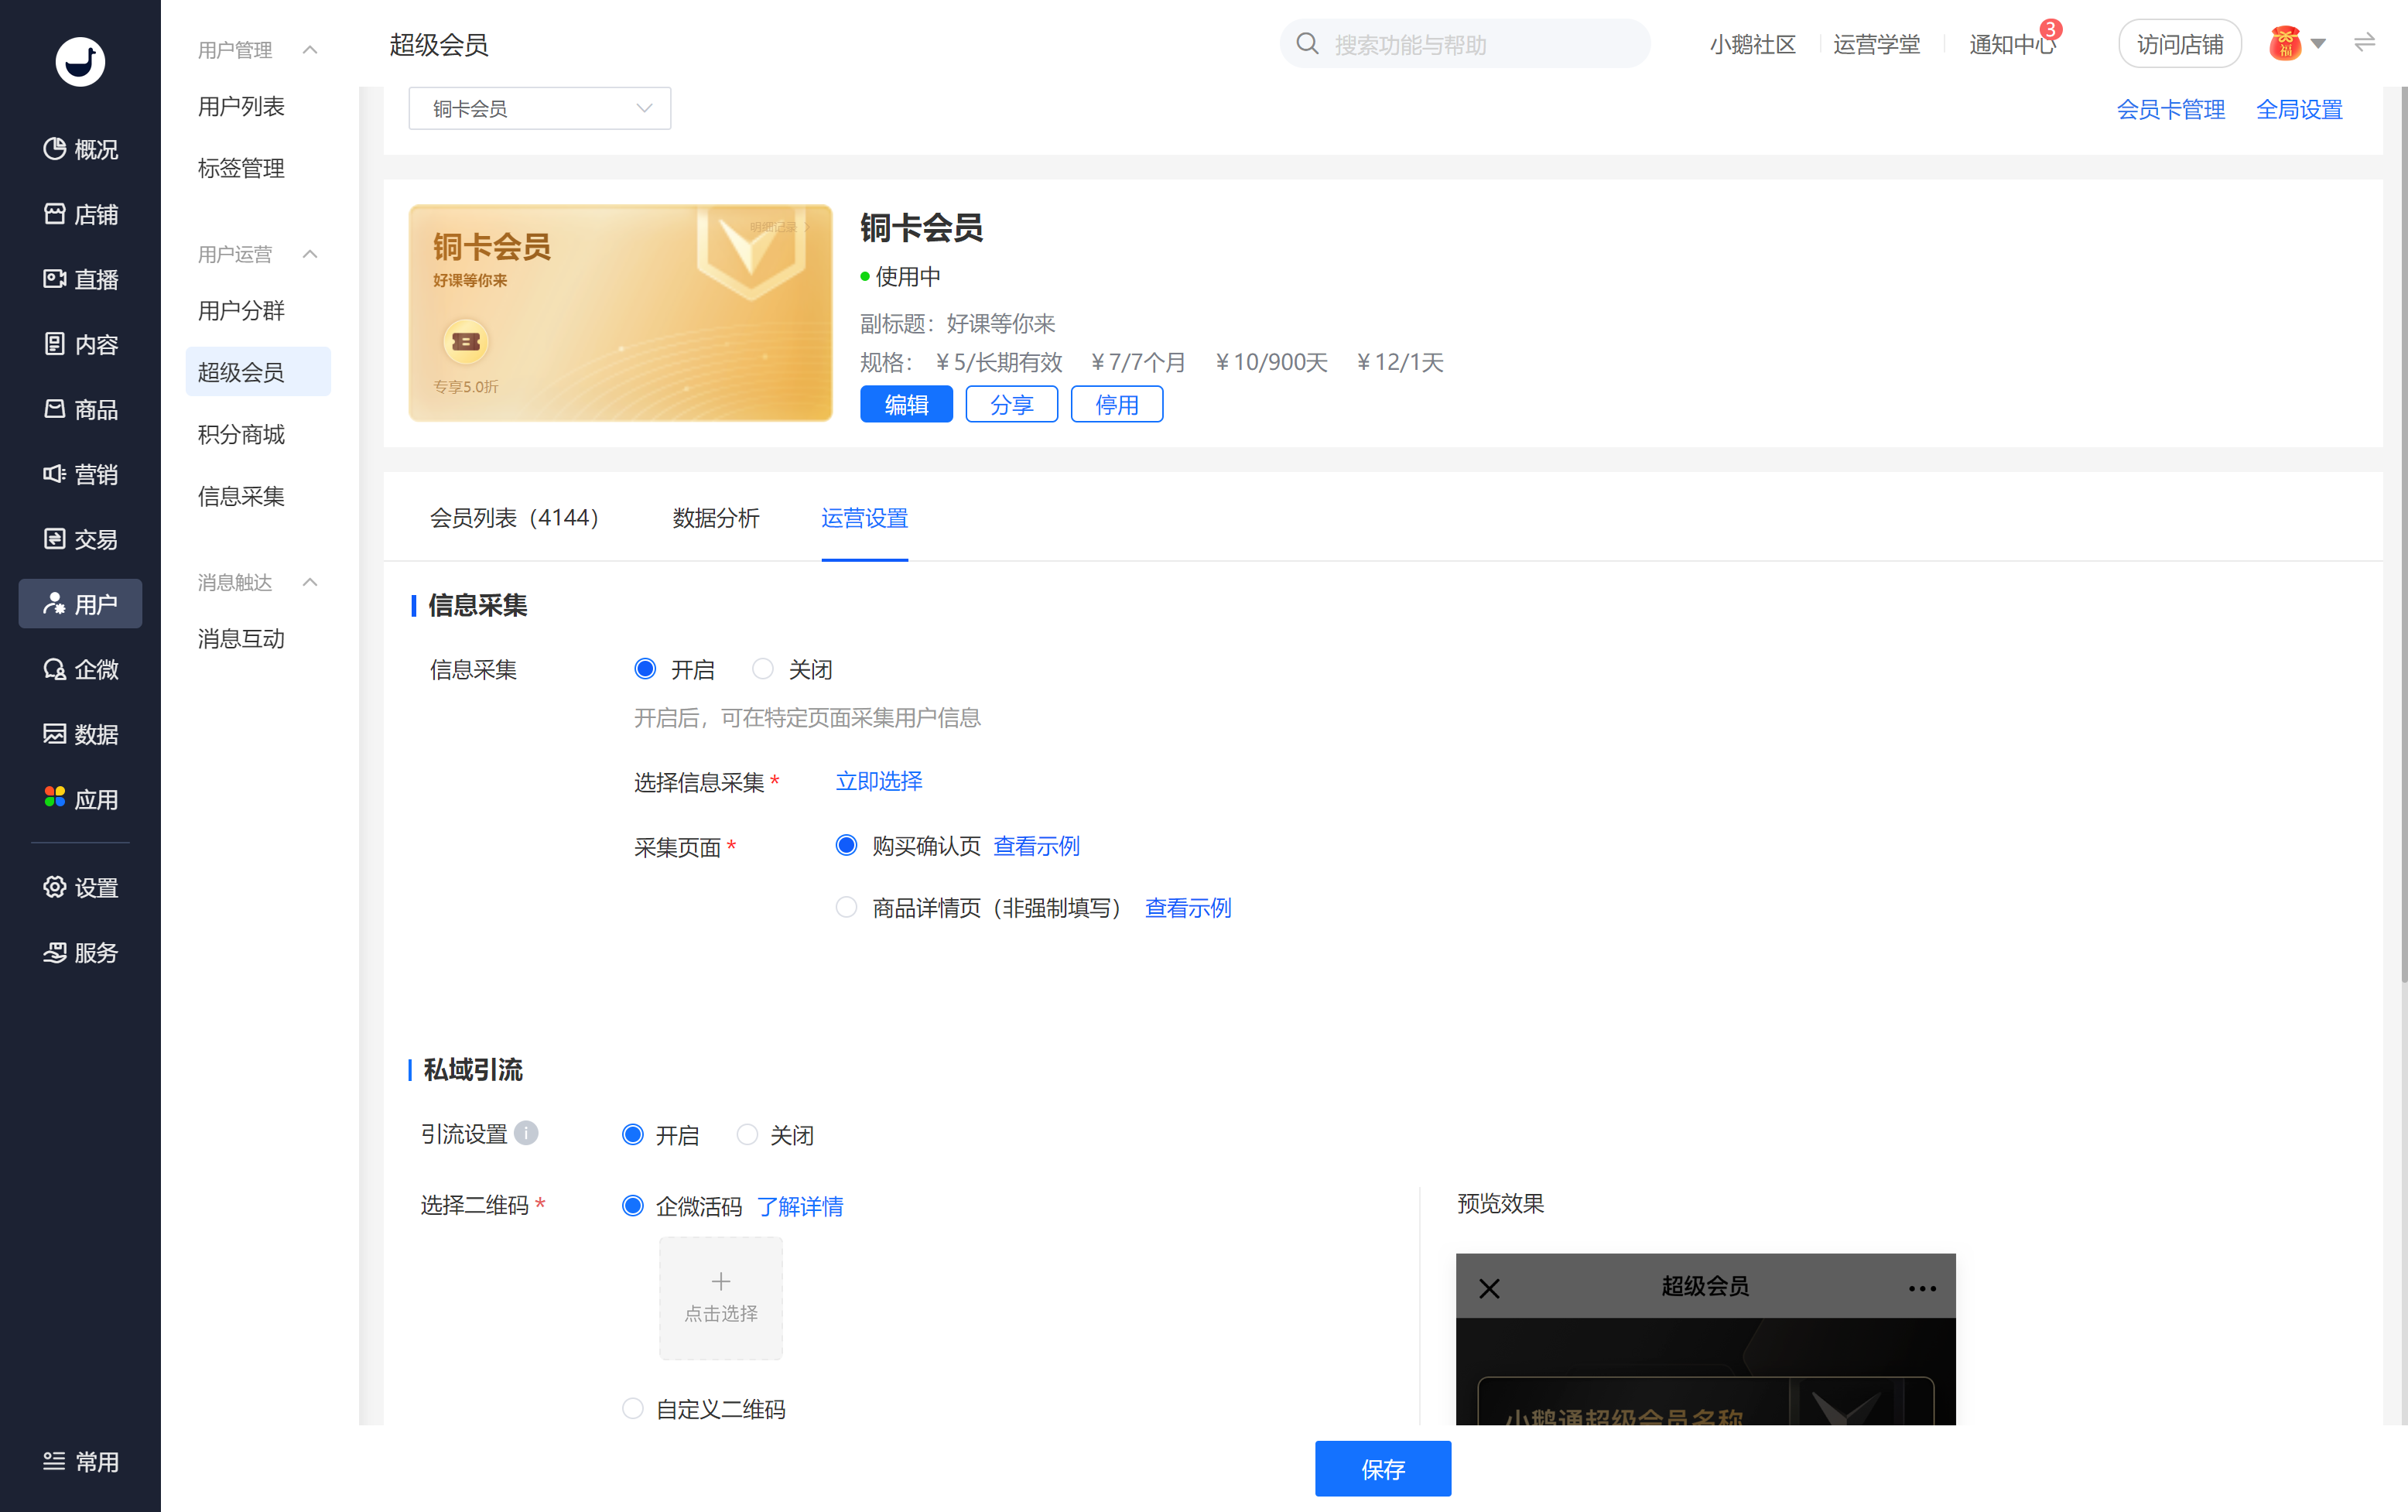Screen dimensions: 2408x1512
Task: Expand the account avatar dropdown arrow
Action: (x=2318, y=44)
